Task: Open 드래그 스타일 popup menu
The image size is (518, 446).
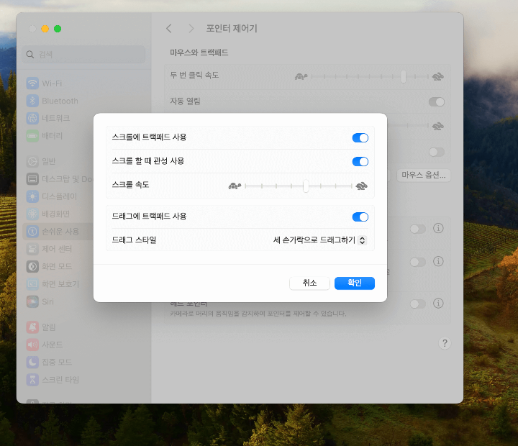Action: pyautogui.click(x=319, y=240)
